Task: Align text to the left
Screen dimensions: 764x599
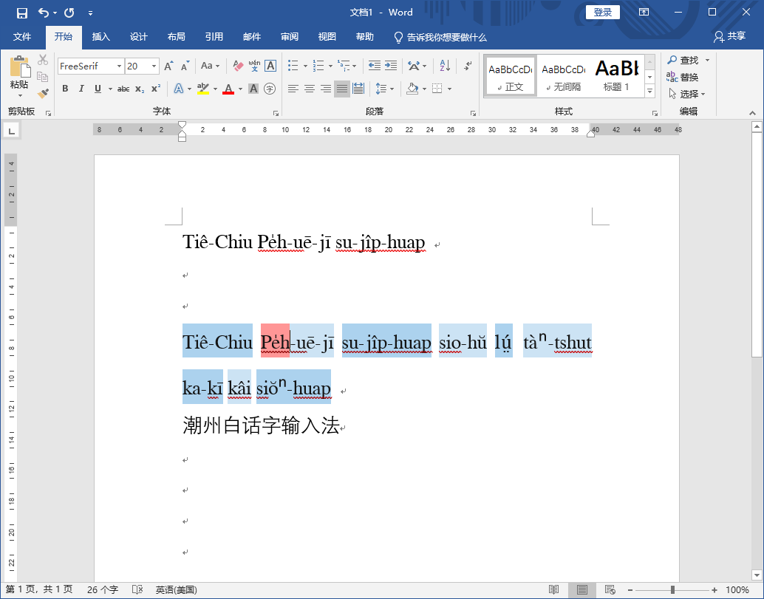Action: click(293, 89)
